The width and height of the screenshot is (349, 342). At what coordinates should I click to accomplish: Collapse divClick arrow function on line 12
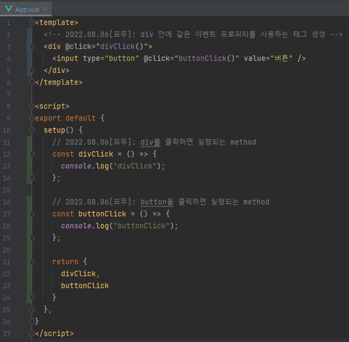click(x=32, y=154)
